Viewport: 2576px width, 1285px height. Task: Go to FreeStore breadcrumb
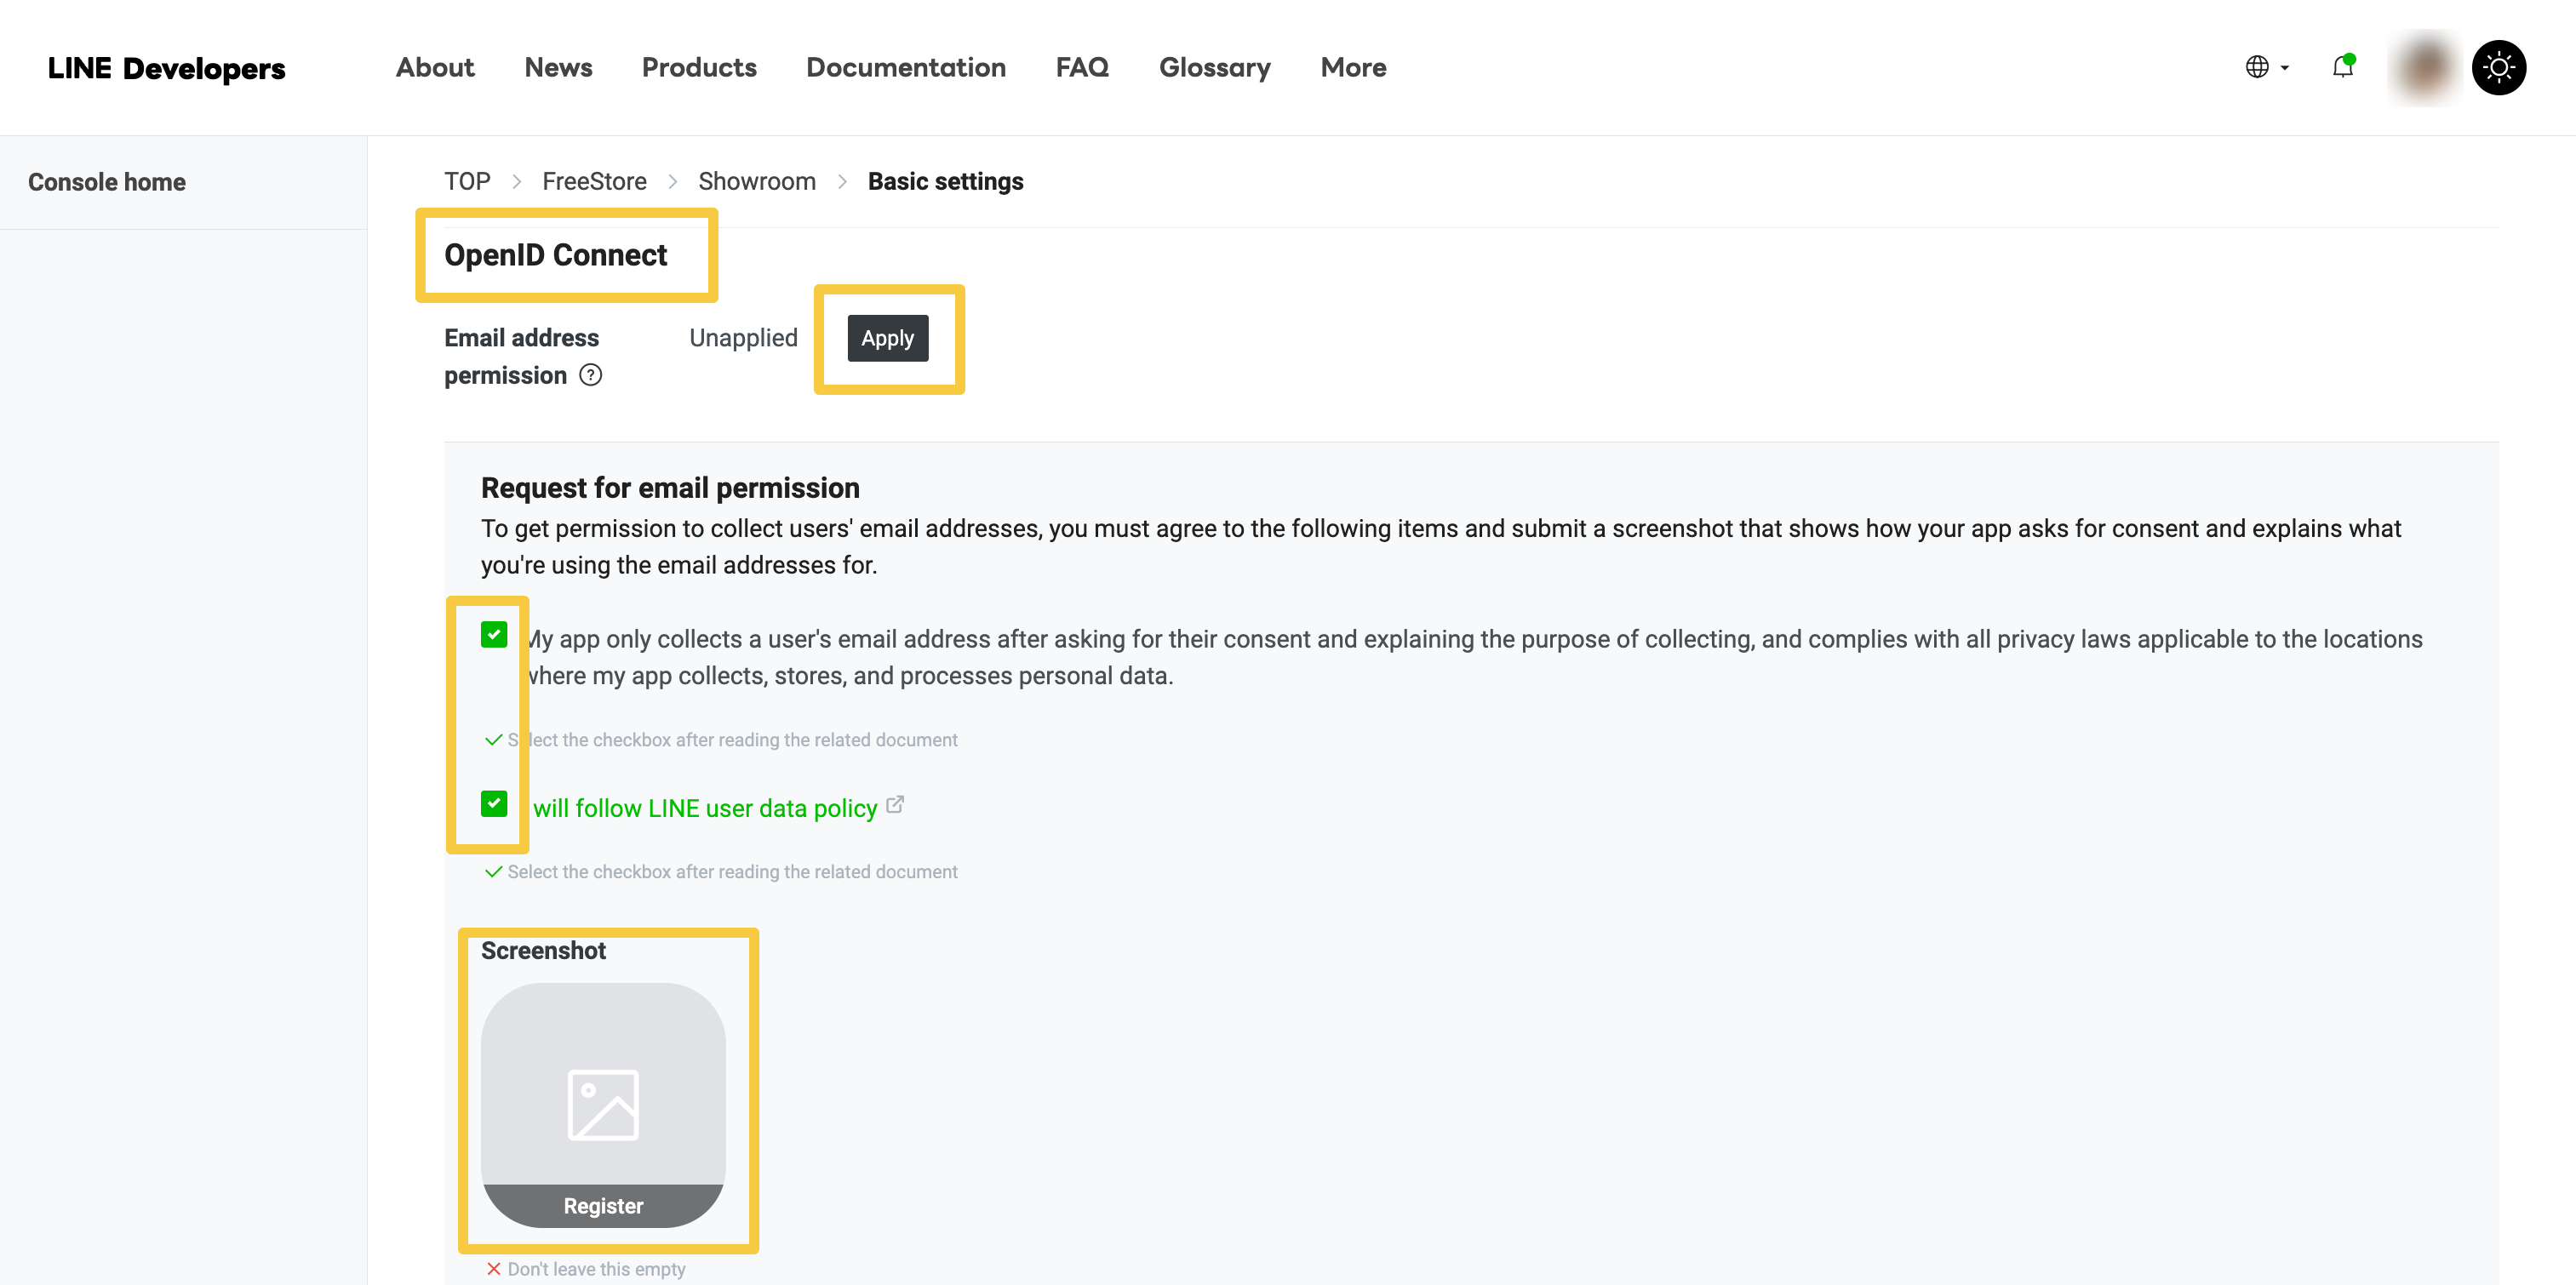point(594,181)
